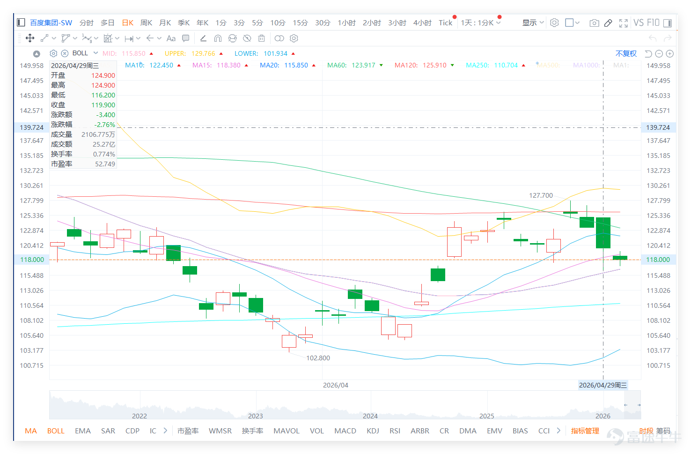The width and height of the screenshot is (691, 454).
Task: Open the arrow tool dropdown arrow
Action: pyautogui.click(x=159, y=38)
